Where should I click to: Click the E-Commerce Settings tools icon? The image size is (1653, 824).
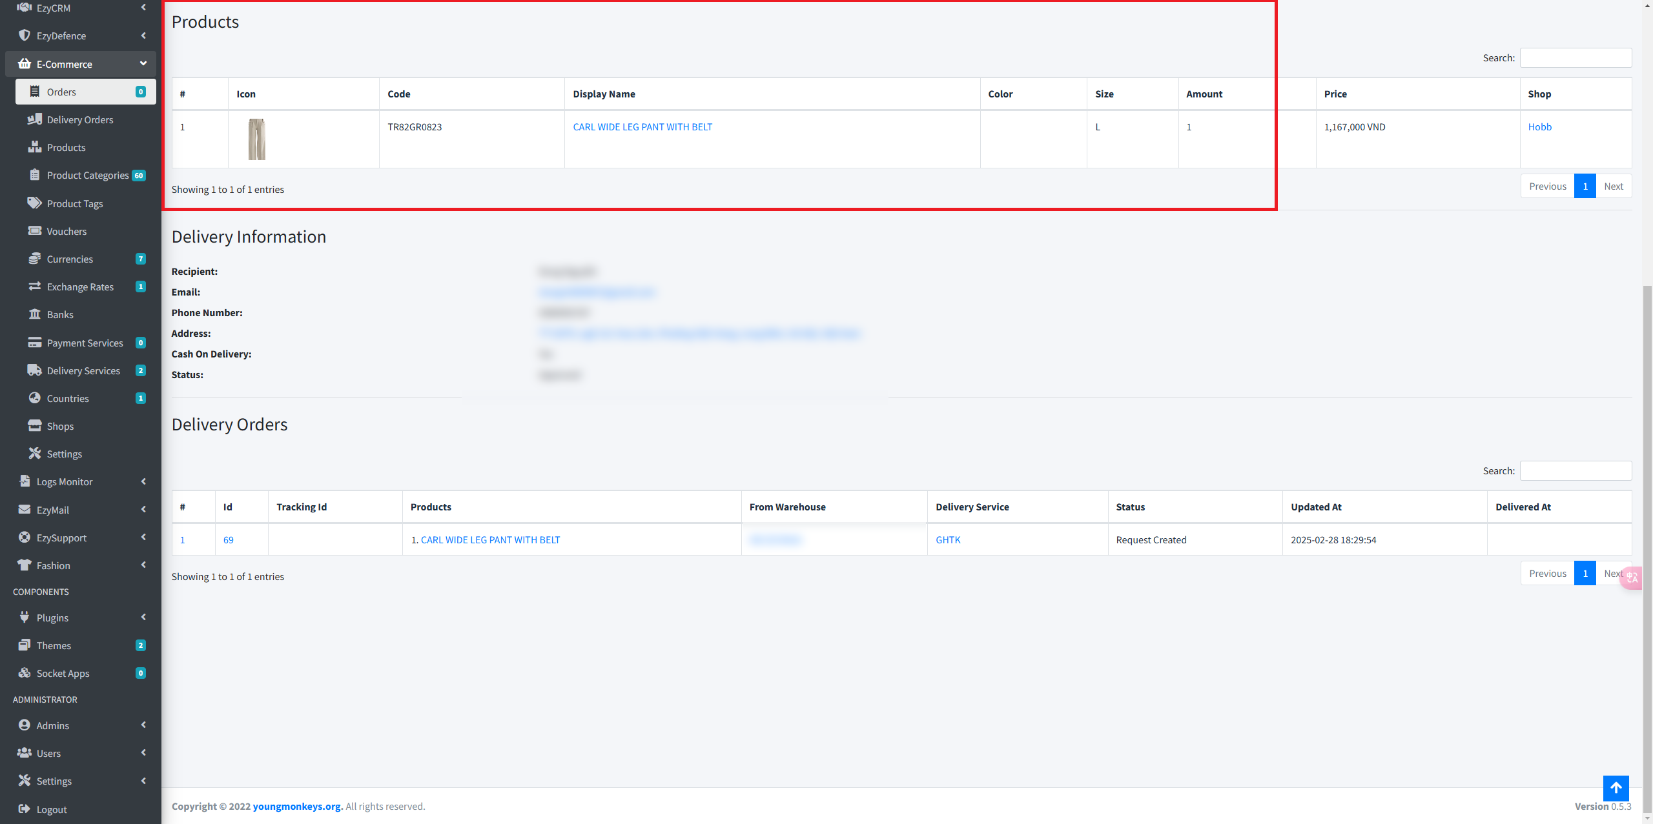[x=35, y=454]
